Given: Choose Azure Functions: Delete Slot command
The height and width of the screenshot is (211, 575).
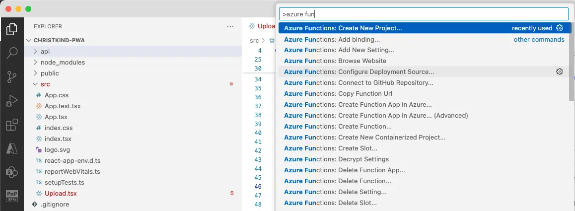Looking at the screenshot, I should [x=425, y=203].
